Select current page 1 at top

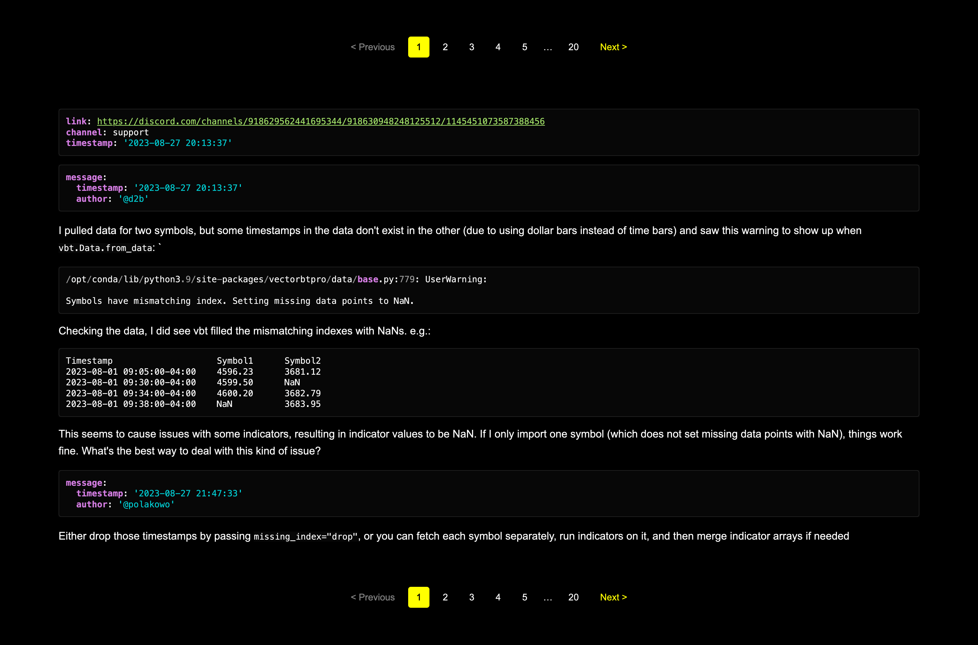click(418, 47)
